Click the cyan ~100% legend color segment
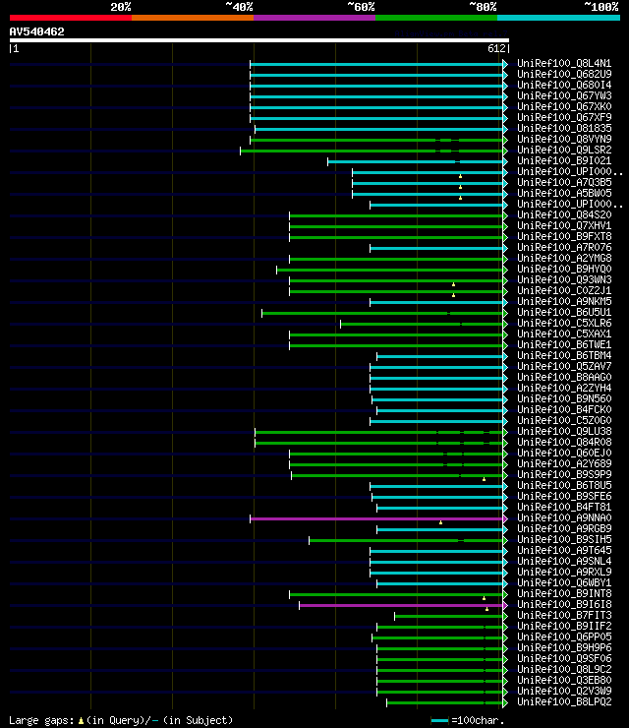Screen dimensions: 629x728 coord(558,18)
